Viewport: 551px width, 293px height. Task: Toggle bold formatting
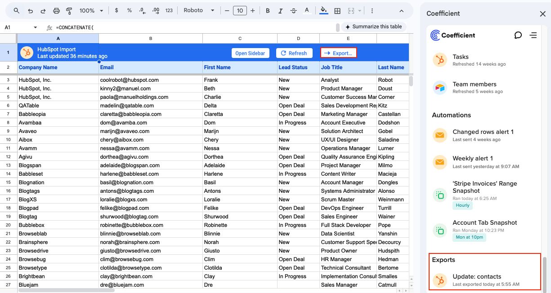[x=268, y=11]
